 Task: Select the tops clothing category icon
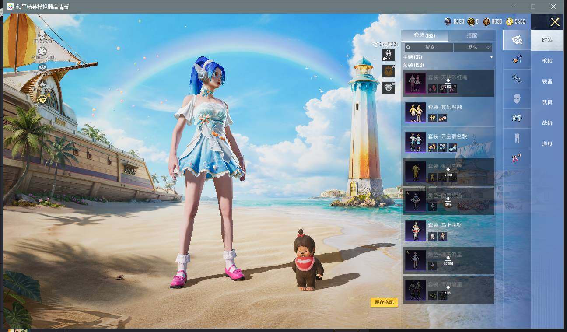(517, 119)
